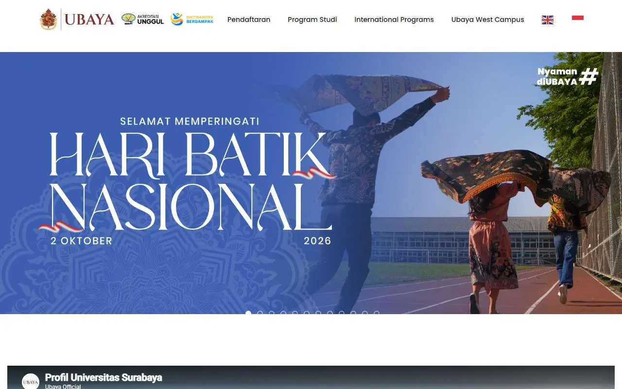Select the second carousel slide dot

(260, 313)
